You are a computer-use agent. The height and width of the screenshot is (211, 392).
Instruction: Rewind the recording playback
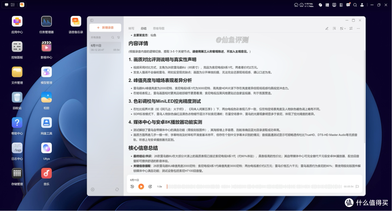click(132, 187)
